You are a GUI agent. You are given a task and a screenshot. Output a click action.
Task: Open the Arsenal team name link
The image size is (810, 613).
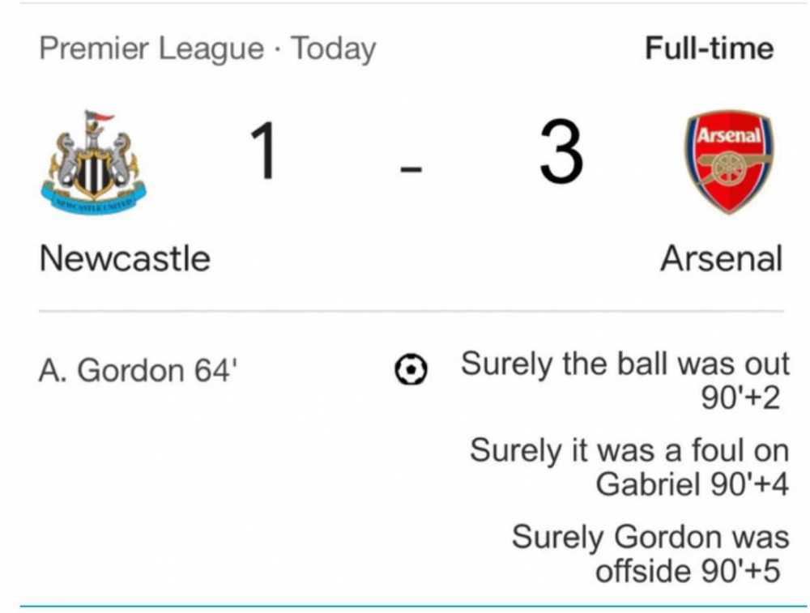click(x=722, y=258)
